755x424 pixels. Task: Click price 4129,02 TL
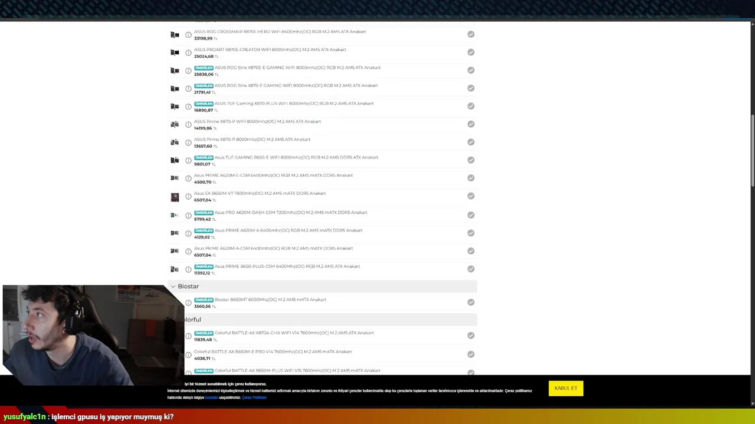(x=204, y=237)
